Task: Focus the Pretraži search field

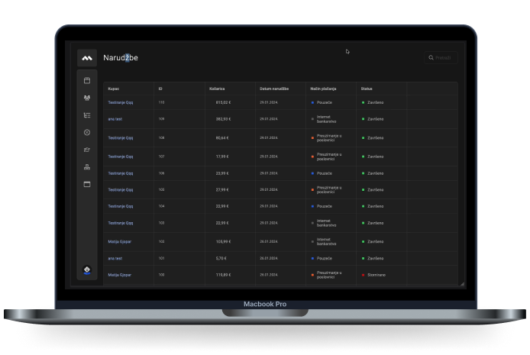Action: coord(441,58)
